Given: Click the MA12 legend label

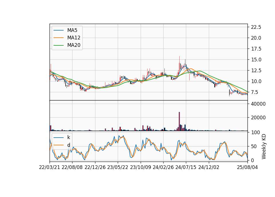Looking at the screenshot, I should point(74,38).
